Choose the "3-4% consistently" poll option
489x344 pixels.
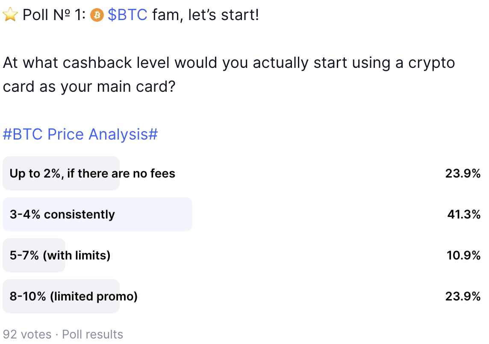(x=62, y=214)
